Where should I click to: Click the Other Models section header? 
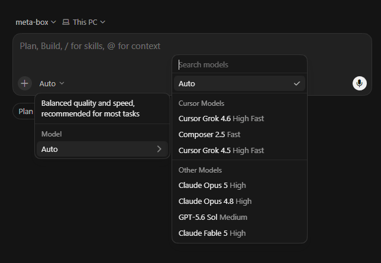[x=200, y=170]
